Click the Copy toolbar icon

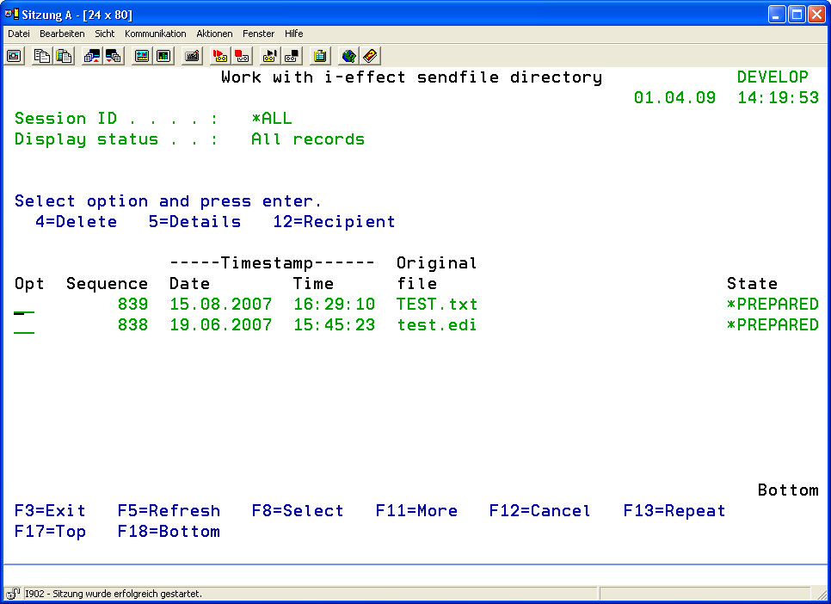click(x=42, y=56)
